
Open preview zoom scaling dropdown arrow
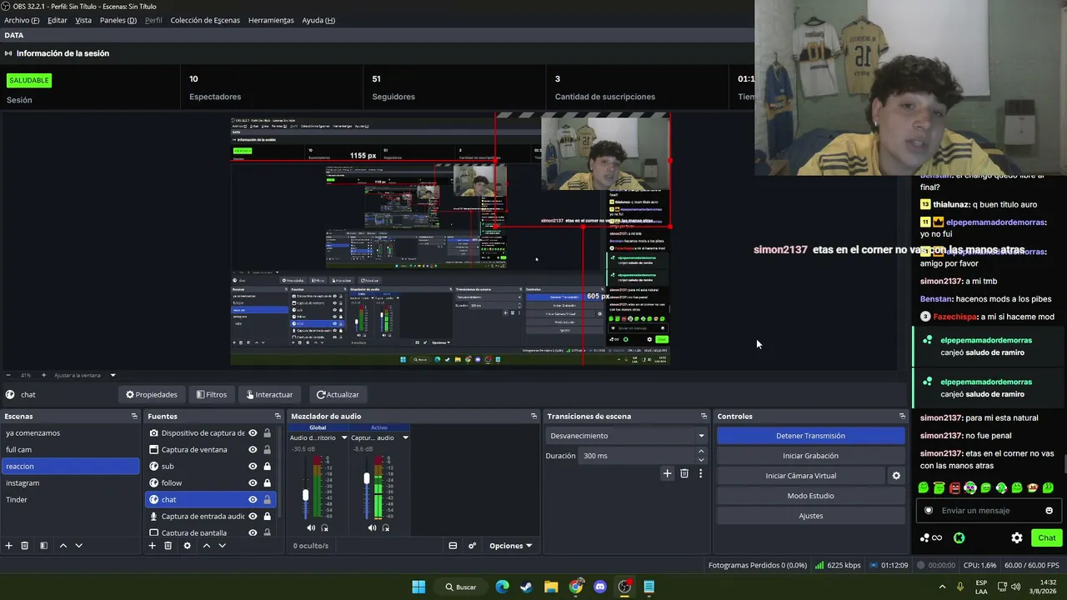click(x=113, y=375)
